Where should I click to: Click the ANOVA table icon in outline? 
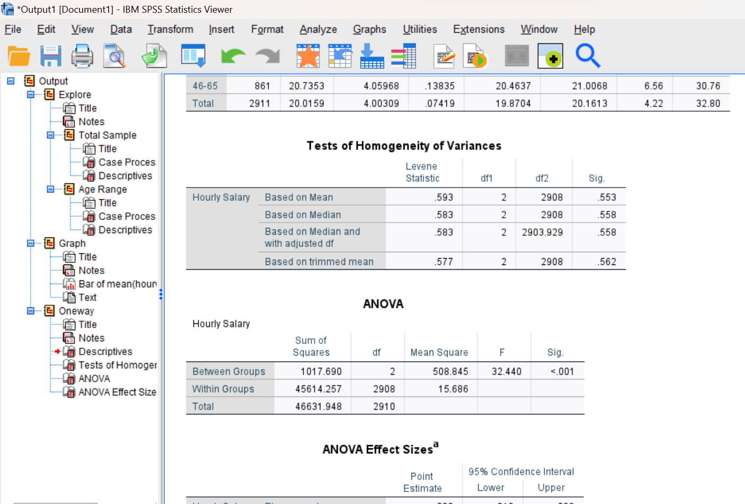coord(69,378)
